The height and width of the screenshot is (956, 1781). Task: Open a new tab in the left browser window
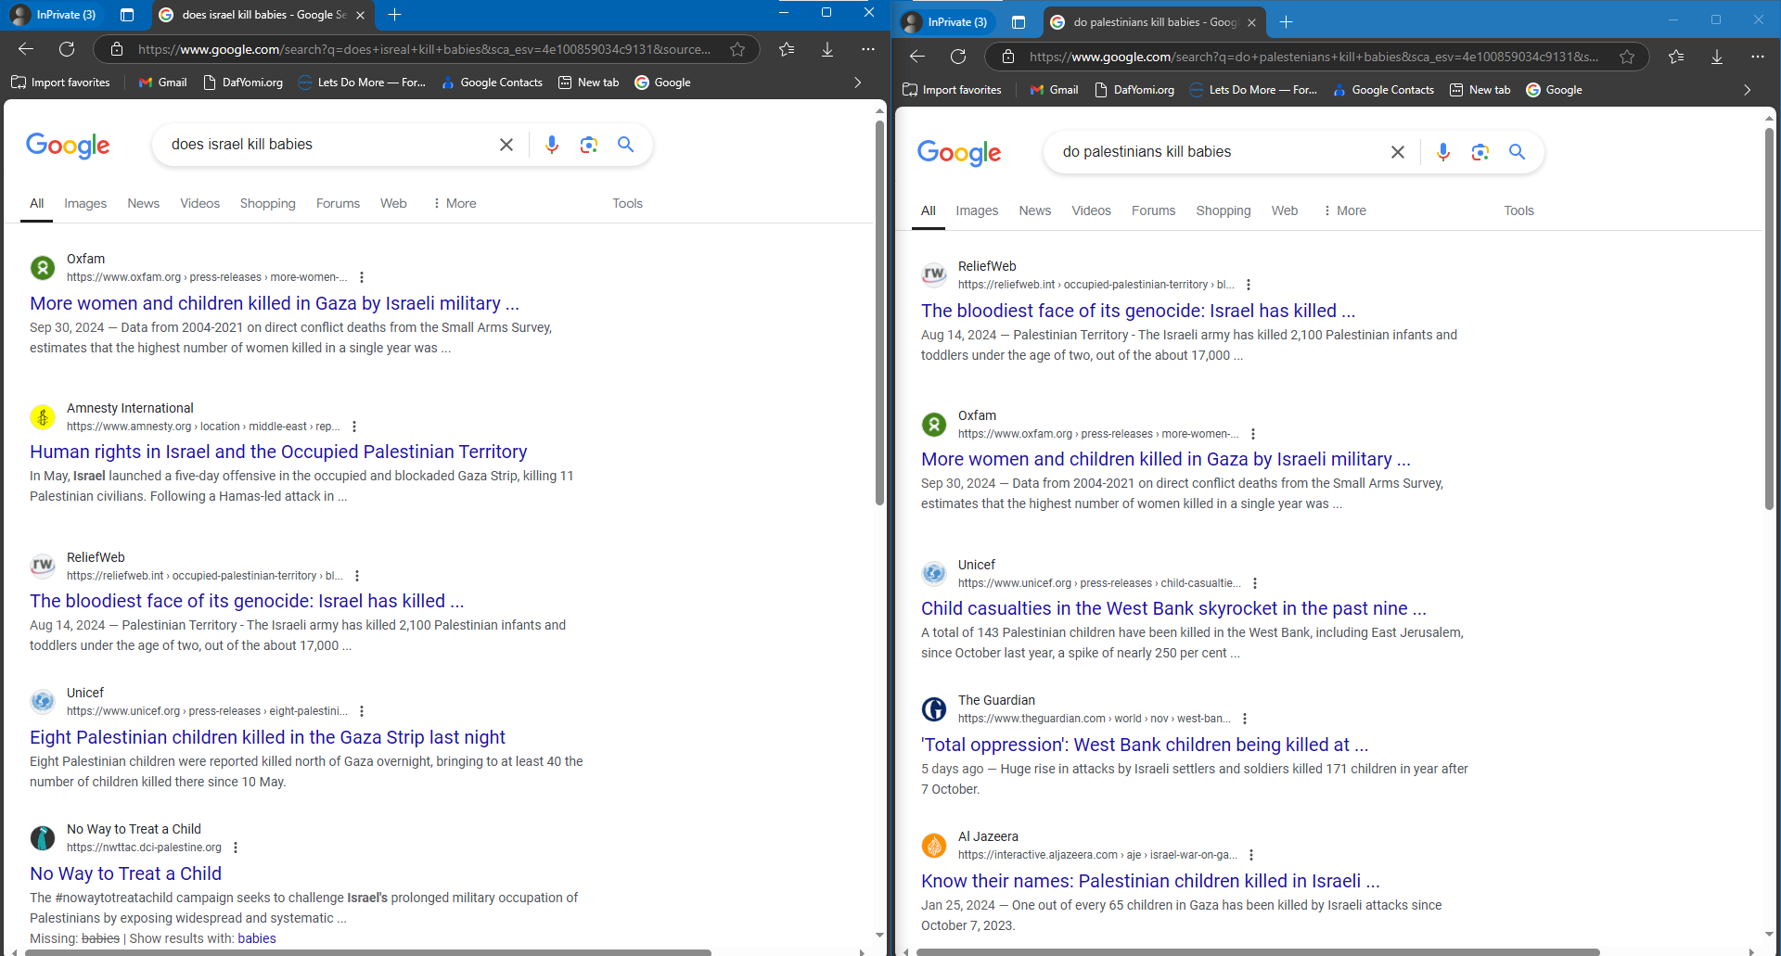(x=394, y=15)
